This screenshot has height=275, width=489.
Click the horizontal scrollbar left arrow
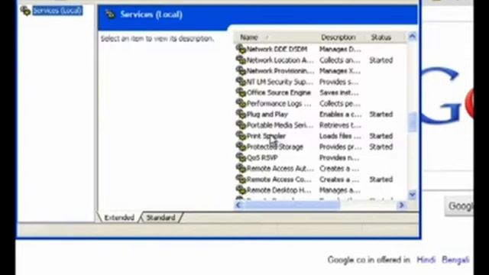(x=238, y=205)
